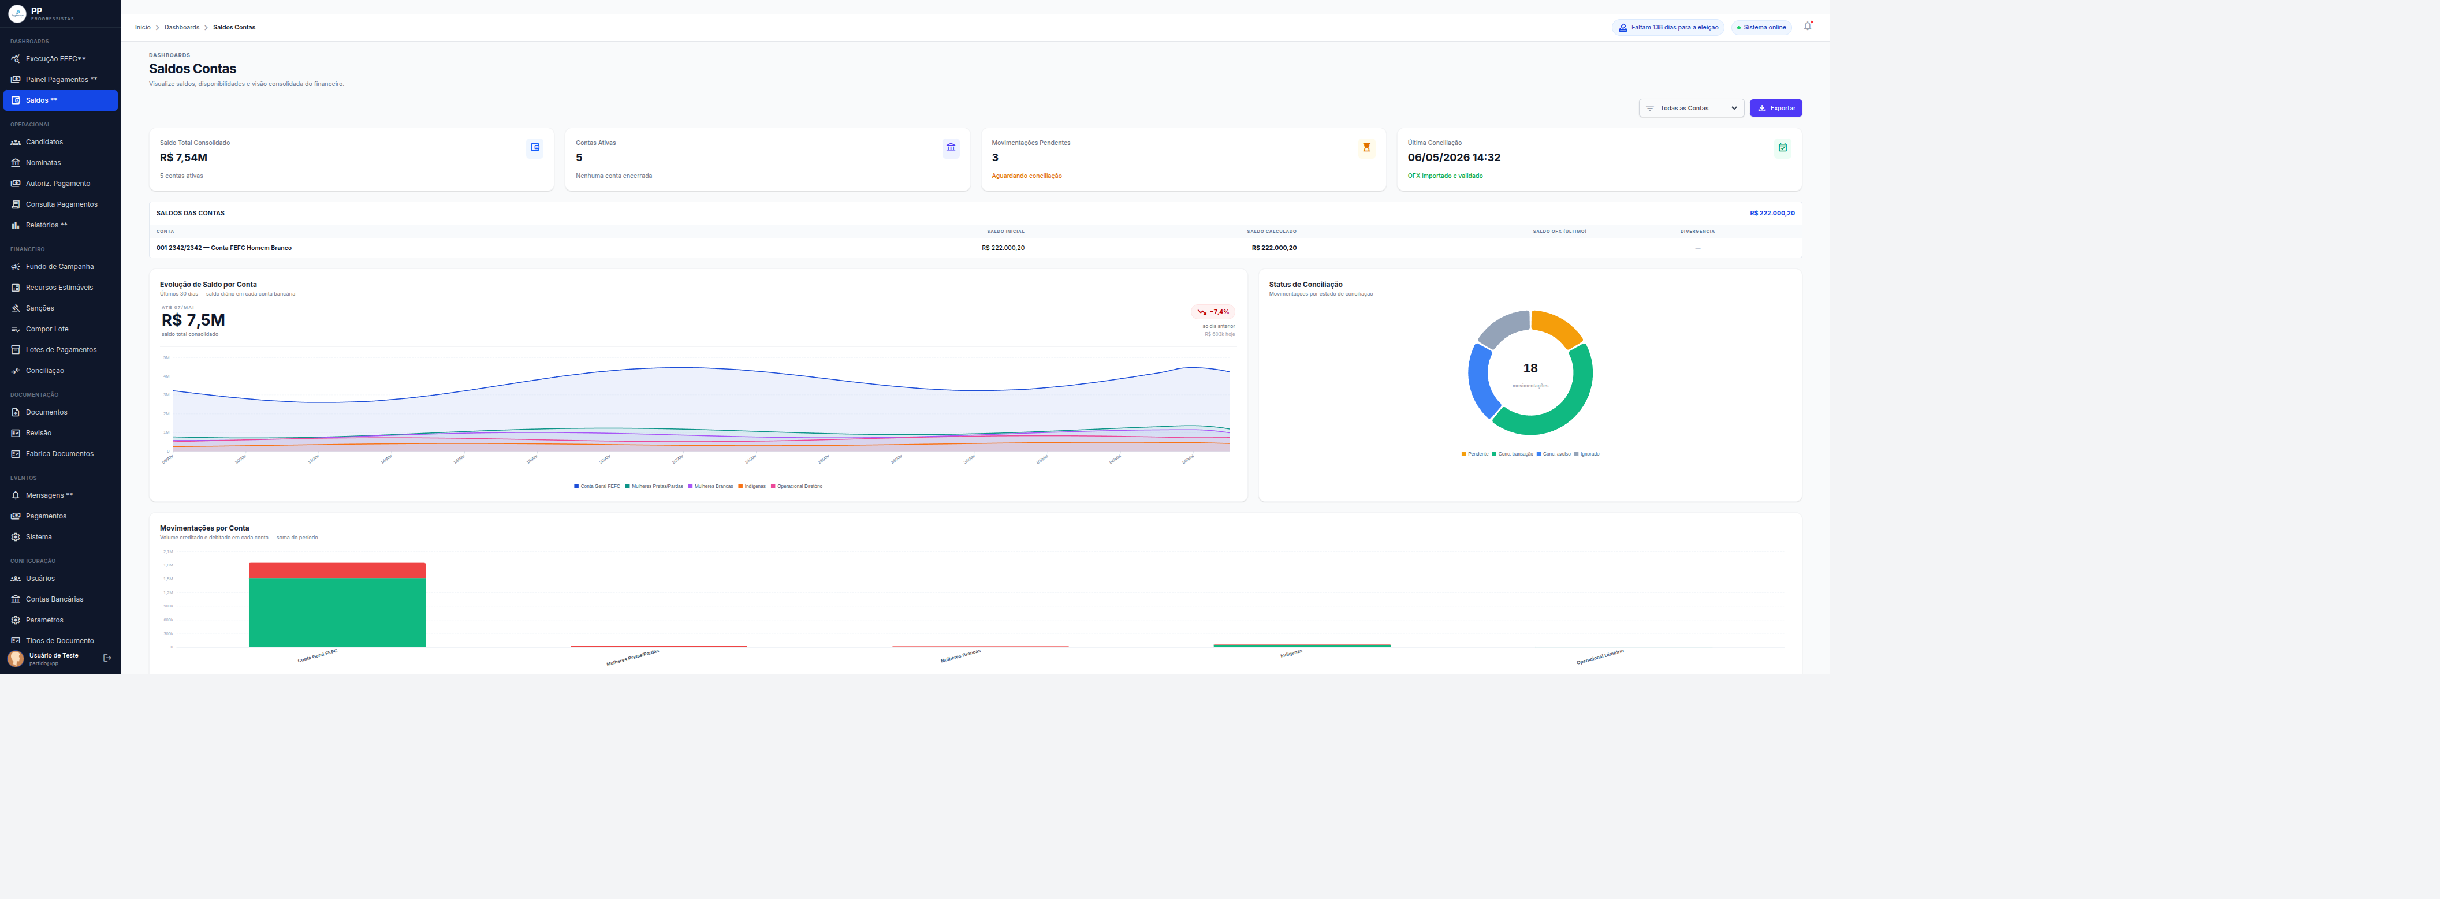Viewport: 2440px width, 899px height.
Task: Click hourglass icon on Movimentações Pendentes card
Action: pyautogui.click(x=1367, y=148)
